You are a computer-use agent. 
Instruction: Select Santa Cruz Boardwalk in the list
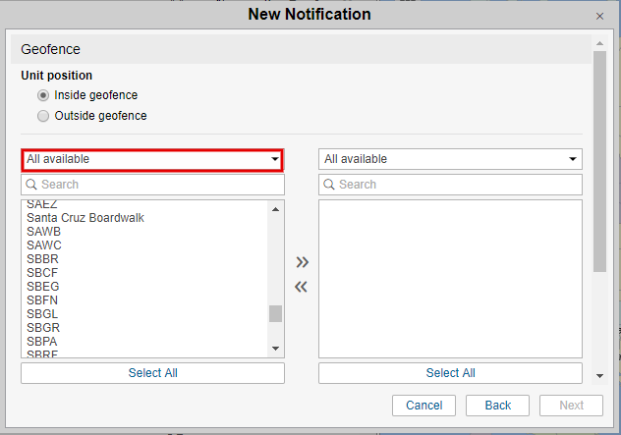(85, 218)
